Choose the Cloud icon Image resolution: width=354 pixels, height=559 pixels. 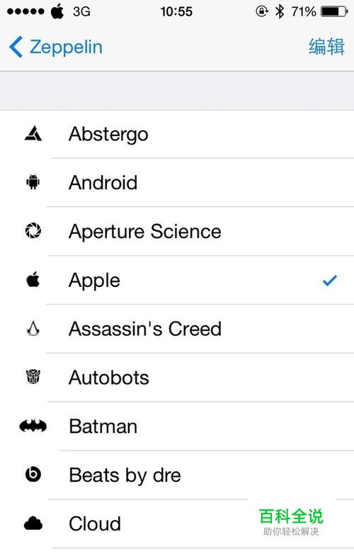(x=33, y=523)
